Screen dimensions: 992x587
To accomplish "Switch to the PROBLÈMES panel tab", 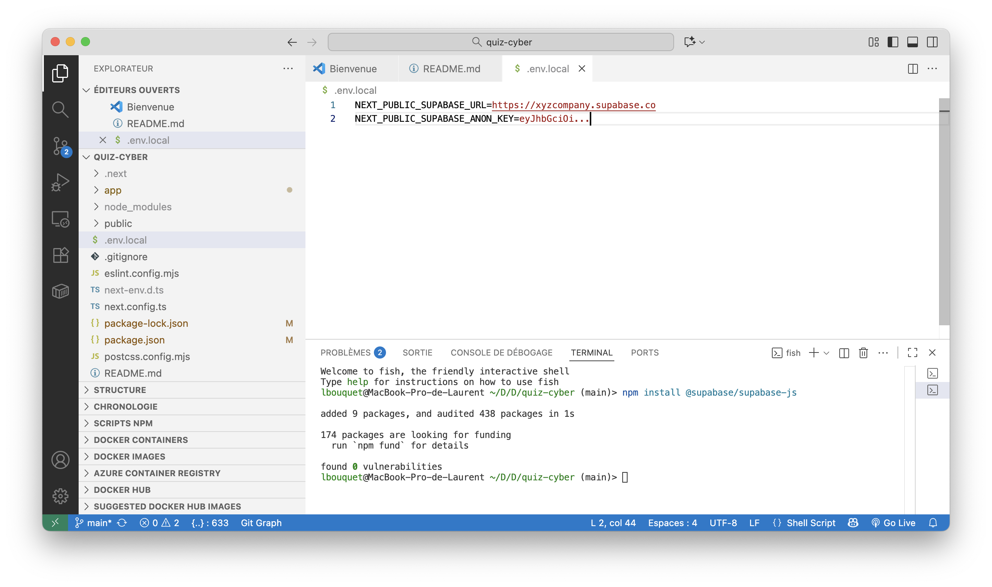I will 345,353.
